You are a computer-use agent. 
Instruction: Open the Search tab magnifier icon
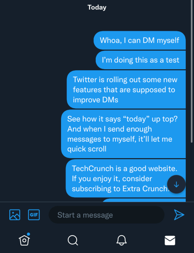[73, 240]
